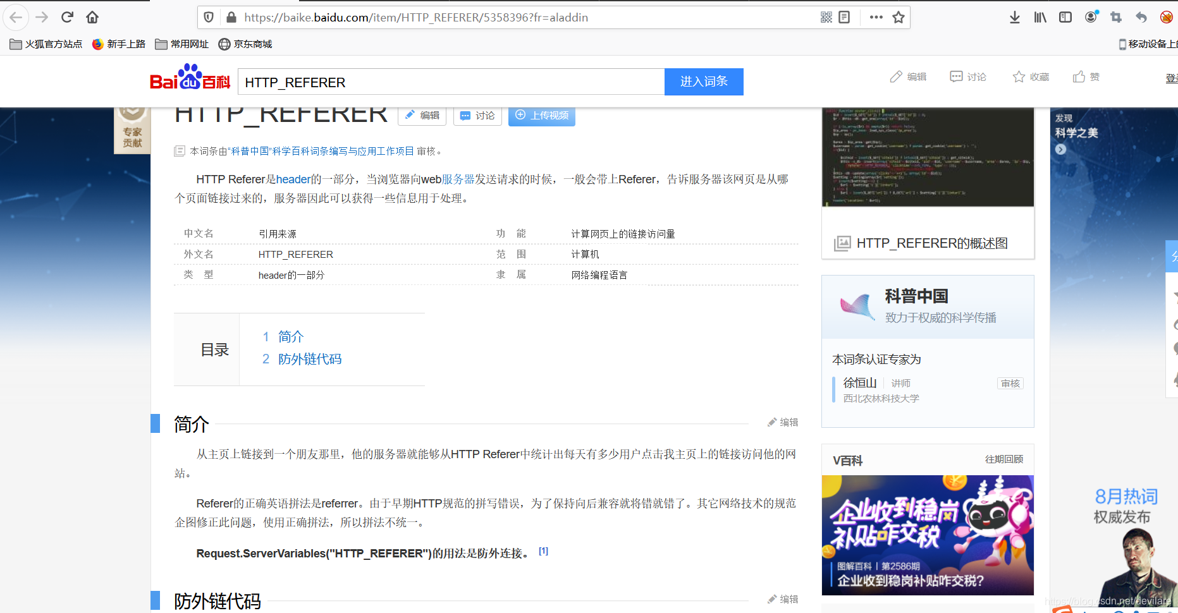Image resolution: width=1178 pixels, height=613 pixels.
Task: Expand the 科学之美 panel chevron
Action: pyautogui.click(x=1060, y=150)
